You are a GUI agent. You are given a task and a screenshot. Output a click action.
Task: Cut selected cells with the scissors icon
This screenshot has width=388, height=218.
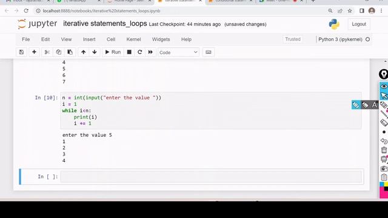(47, 52)
